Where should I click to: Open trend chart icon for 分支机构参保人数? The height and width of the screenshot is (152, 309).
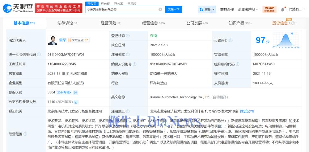(x=76, y=102)
